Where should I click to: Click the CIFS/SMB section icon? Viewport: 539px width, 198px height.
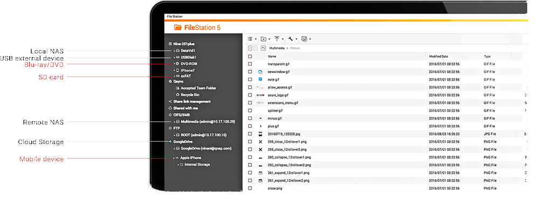[x=170, y=115]
